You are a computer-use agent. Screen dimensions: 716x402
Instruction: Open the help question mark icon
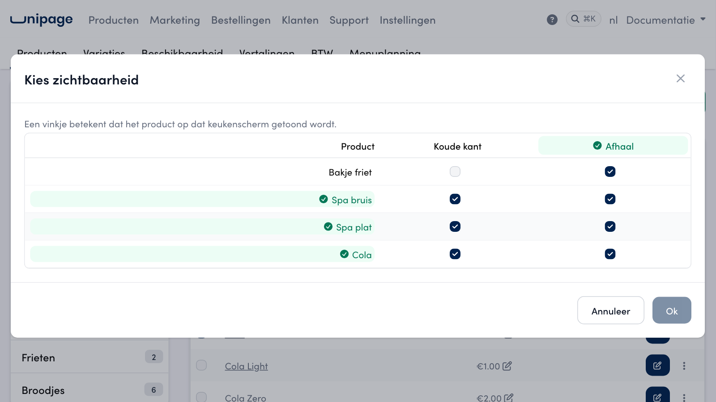pos(552,20)
